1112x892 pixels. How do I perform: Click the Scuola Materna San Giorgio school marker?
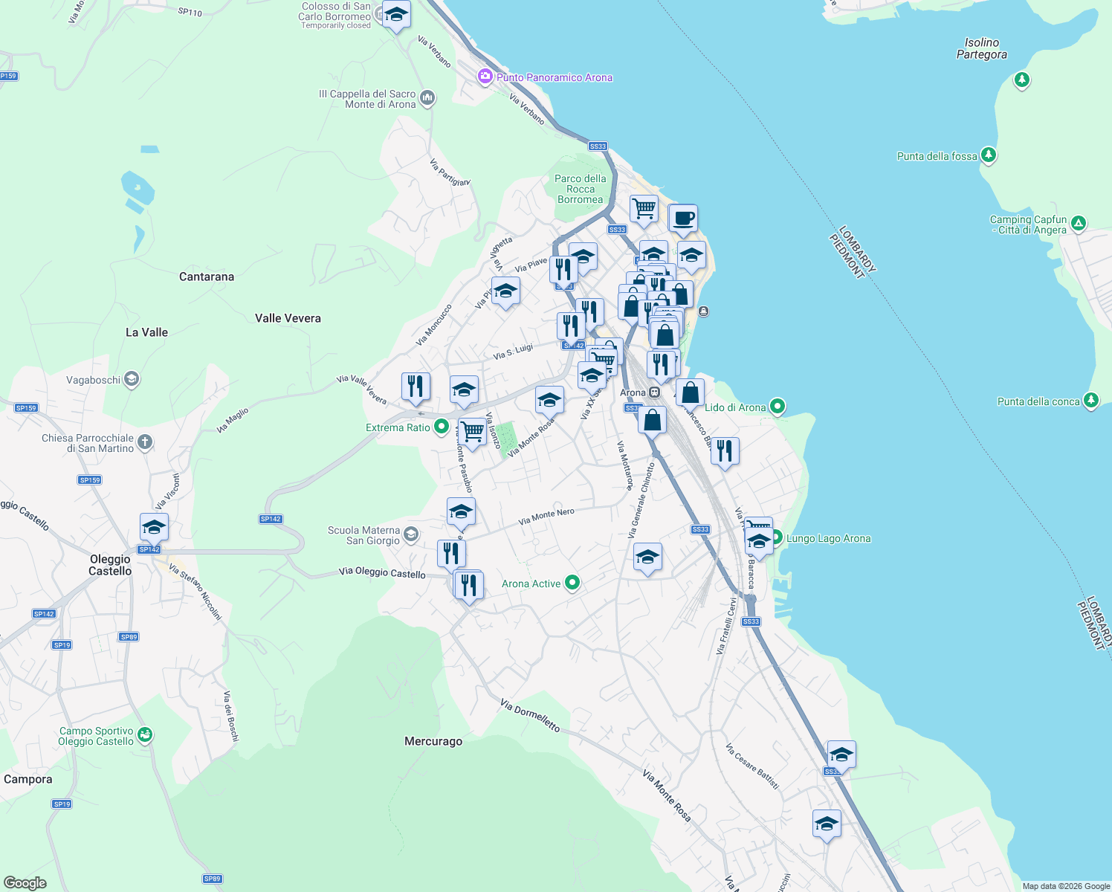412,533
